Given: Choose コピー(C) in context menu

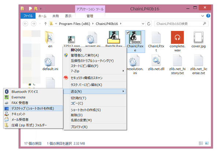Looking at the screenshot, I should [x=95, y=103].
